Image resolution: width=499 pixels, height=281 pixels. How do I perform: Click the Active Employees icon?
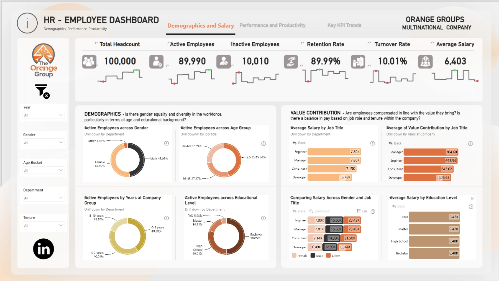[156, 62]
